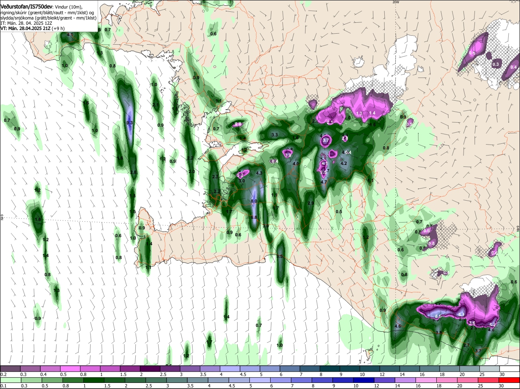The image size is (520, 389).
Task: Select the palest green swatch starting at 0.1, lower legend
Action: (x=11, y=380)
